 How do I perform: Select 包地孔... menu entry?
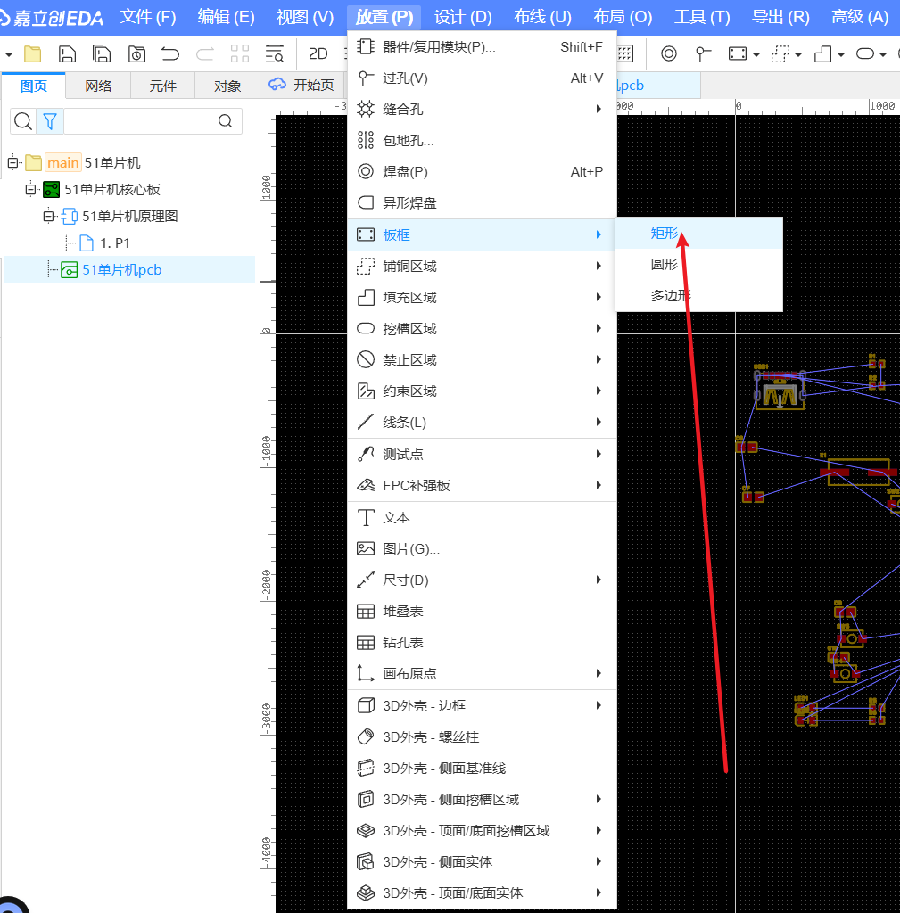(x=482, y=140)
